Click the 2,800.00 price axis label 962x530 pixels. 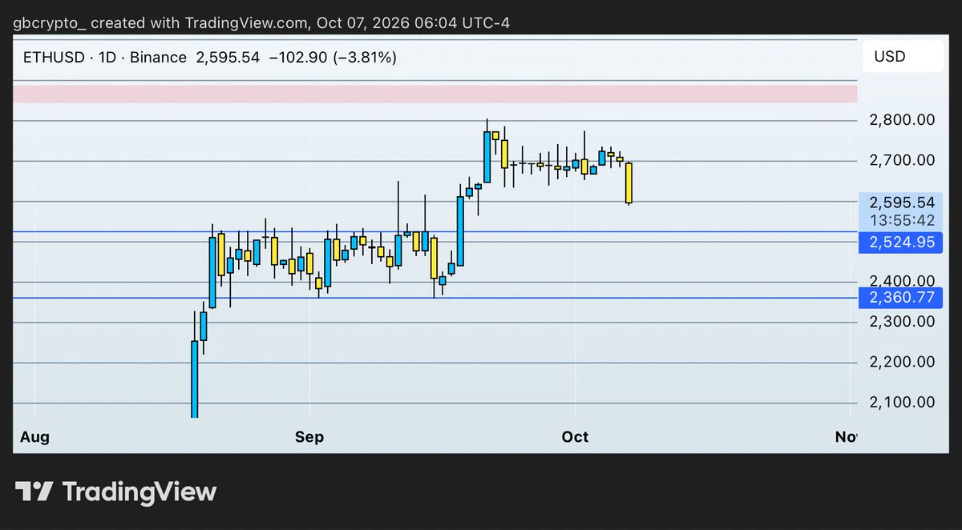point(902,120)
